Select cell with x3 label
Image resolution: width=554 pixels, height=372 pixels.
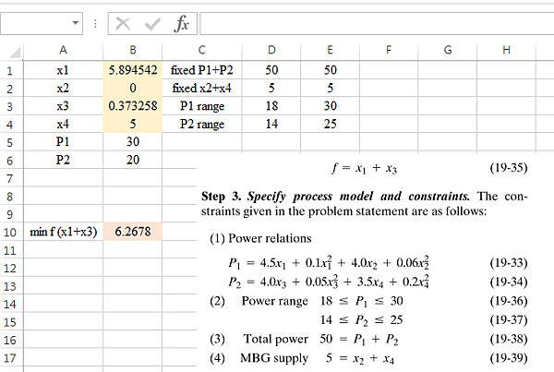[x=63, y=106]
